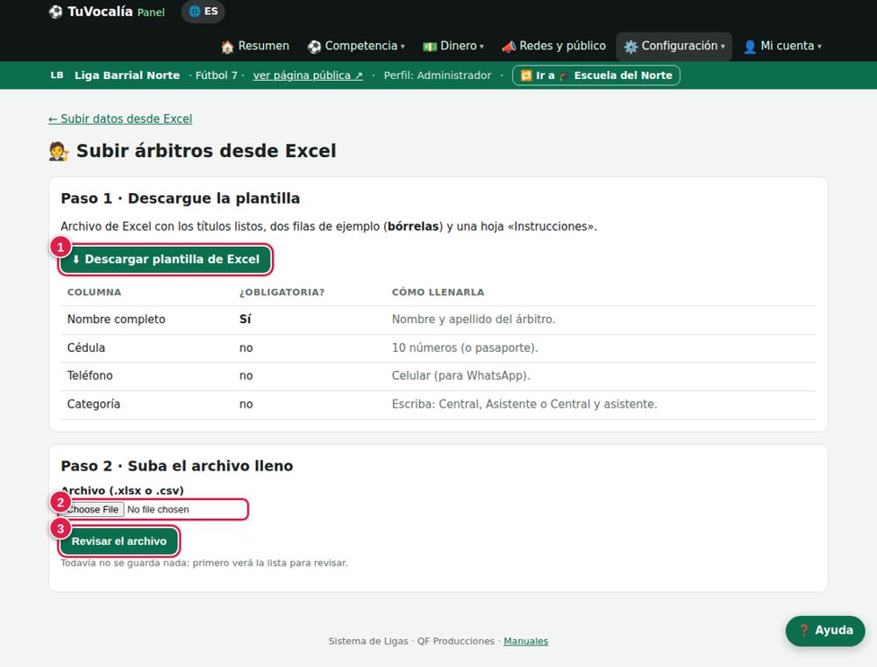The width and height of the screenshot is (877, 667).
Task: Click the 'CÓMO LLENARLA' column header
Action: [x=438, y=292]
